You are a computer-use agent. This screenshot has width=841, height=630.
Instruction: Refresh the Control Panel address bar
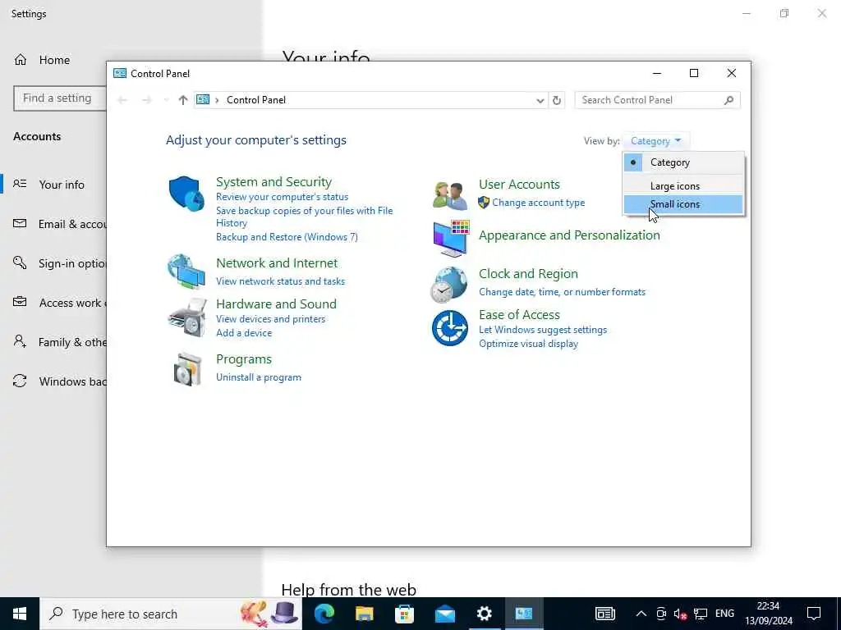[557, 100]
